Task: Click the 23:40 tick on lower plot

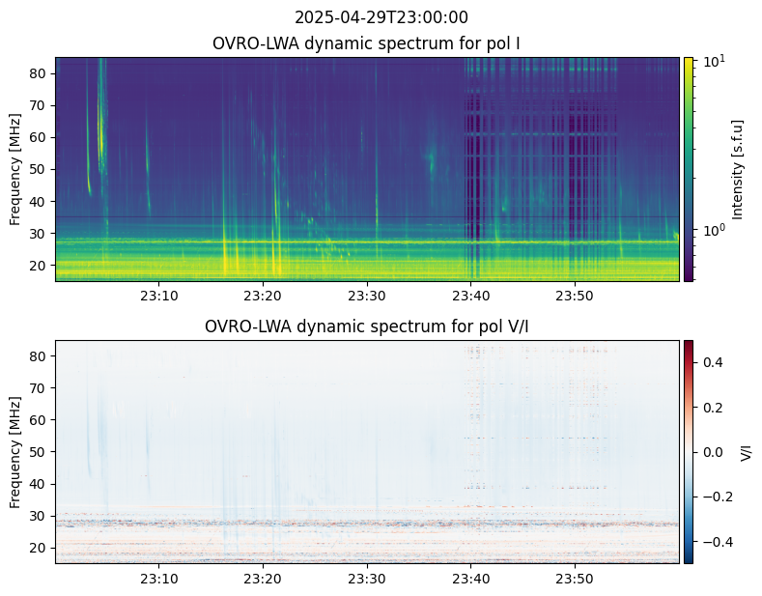Action: pyautogui.click(x=471, y=579)
